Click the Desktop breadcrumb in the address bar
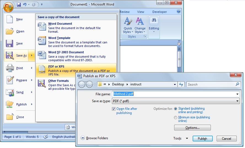The image size is (245, 148). [x=118, y=84]
